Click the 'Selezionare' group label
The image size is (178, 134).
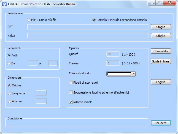pyautogui.click(x=15, y=13)
